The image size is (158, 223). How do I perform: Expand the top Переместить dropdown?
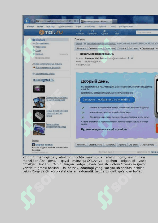click(x=147, y=48)
